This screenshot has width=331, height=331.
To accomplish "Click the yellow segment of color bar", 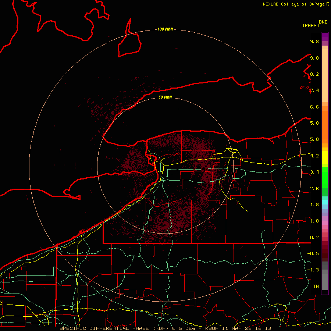I will [325, 157].
